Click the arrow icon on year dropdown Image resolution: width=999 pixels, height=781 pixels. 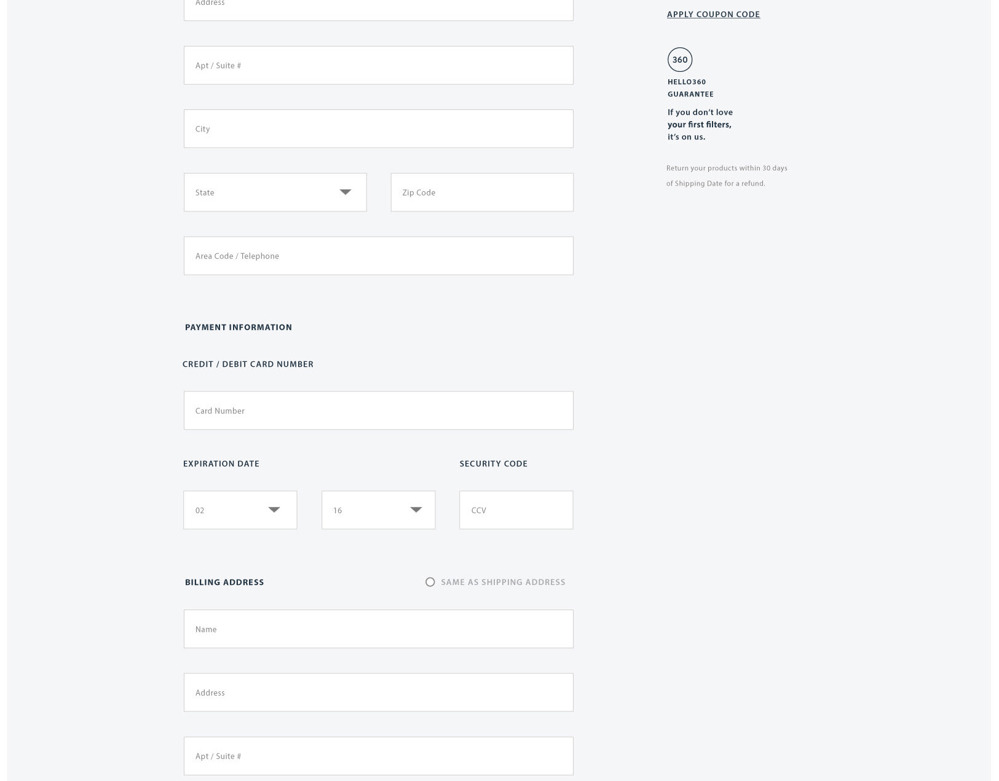click(416, 510)
